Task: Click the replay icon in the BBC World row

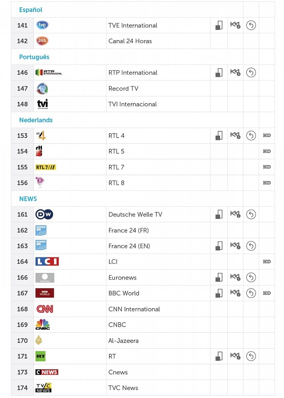Action: coord(251,293)
